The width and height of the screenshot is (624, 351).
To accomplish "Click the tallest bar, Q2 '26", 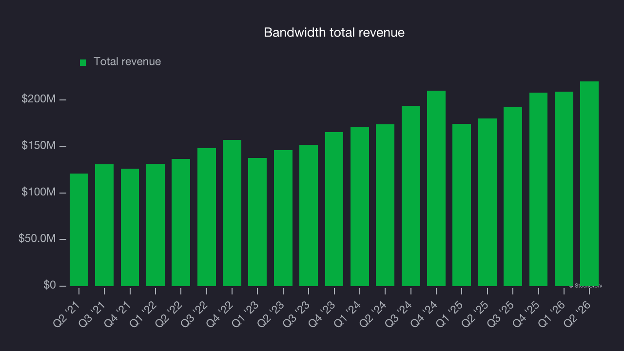I will [589, 184].
